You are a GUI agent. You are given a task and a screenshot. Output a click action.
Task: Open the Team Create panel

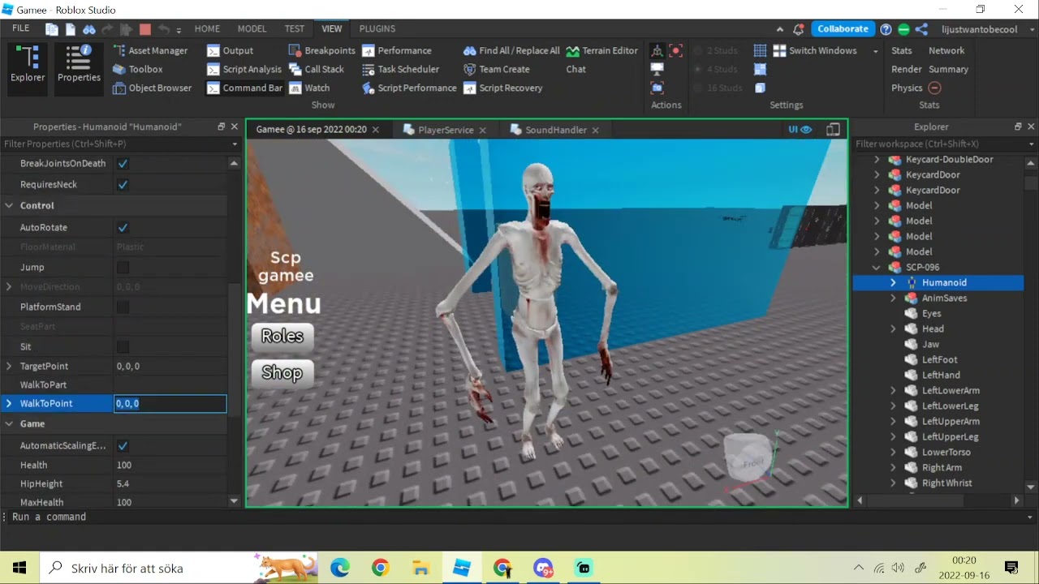(496, 69)
